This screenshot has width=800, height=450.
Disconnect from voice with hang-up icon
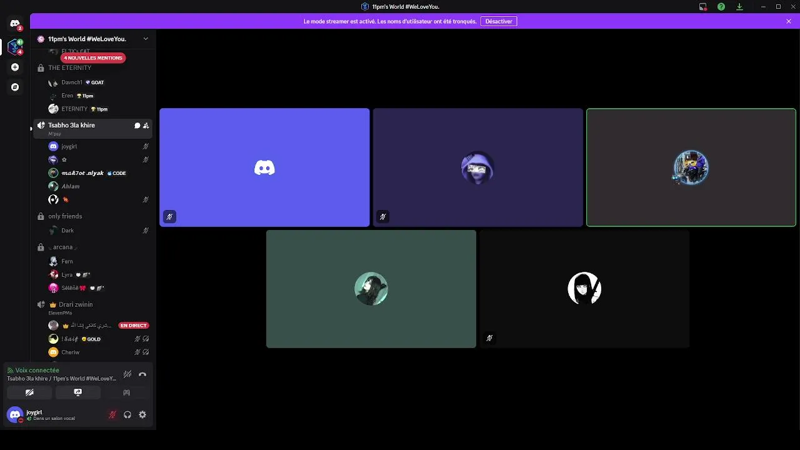pyautogui.click(x=142, y=374)
